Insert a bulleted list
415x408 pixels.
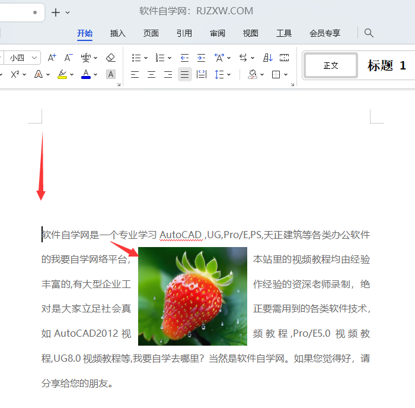click(136, 58)
